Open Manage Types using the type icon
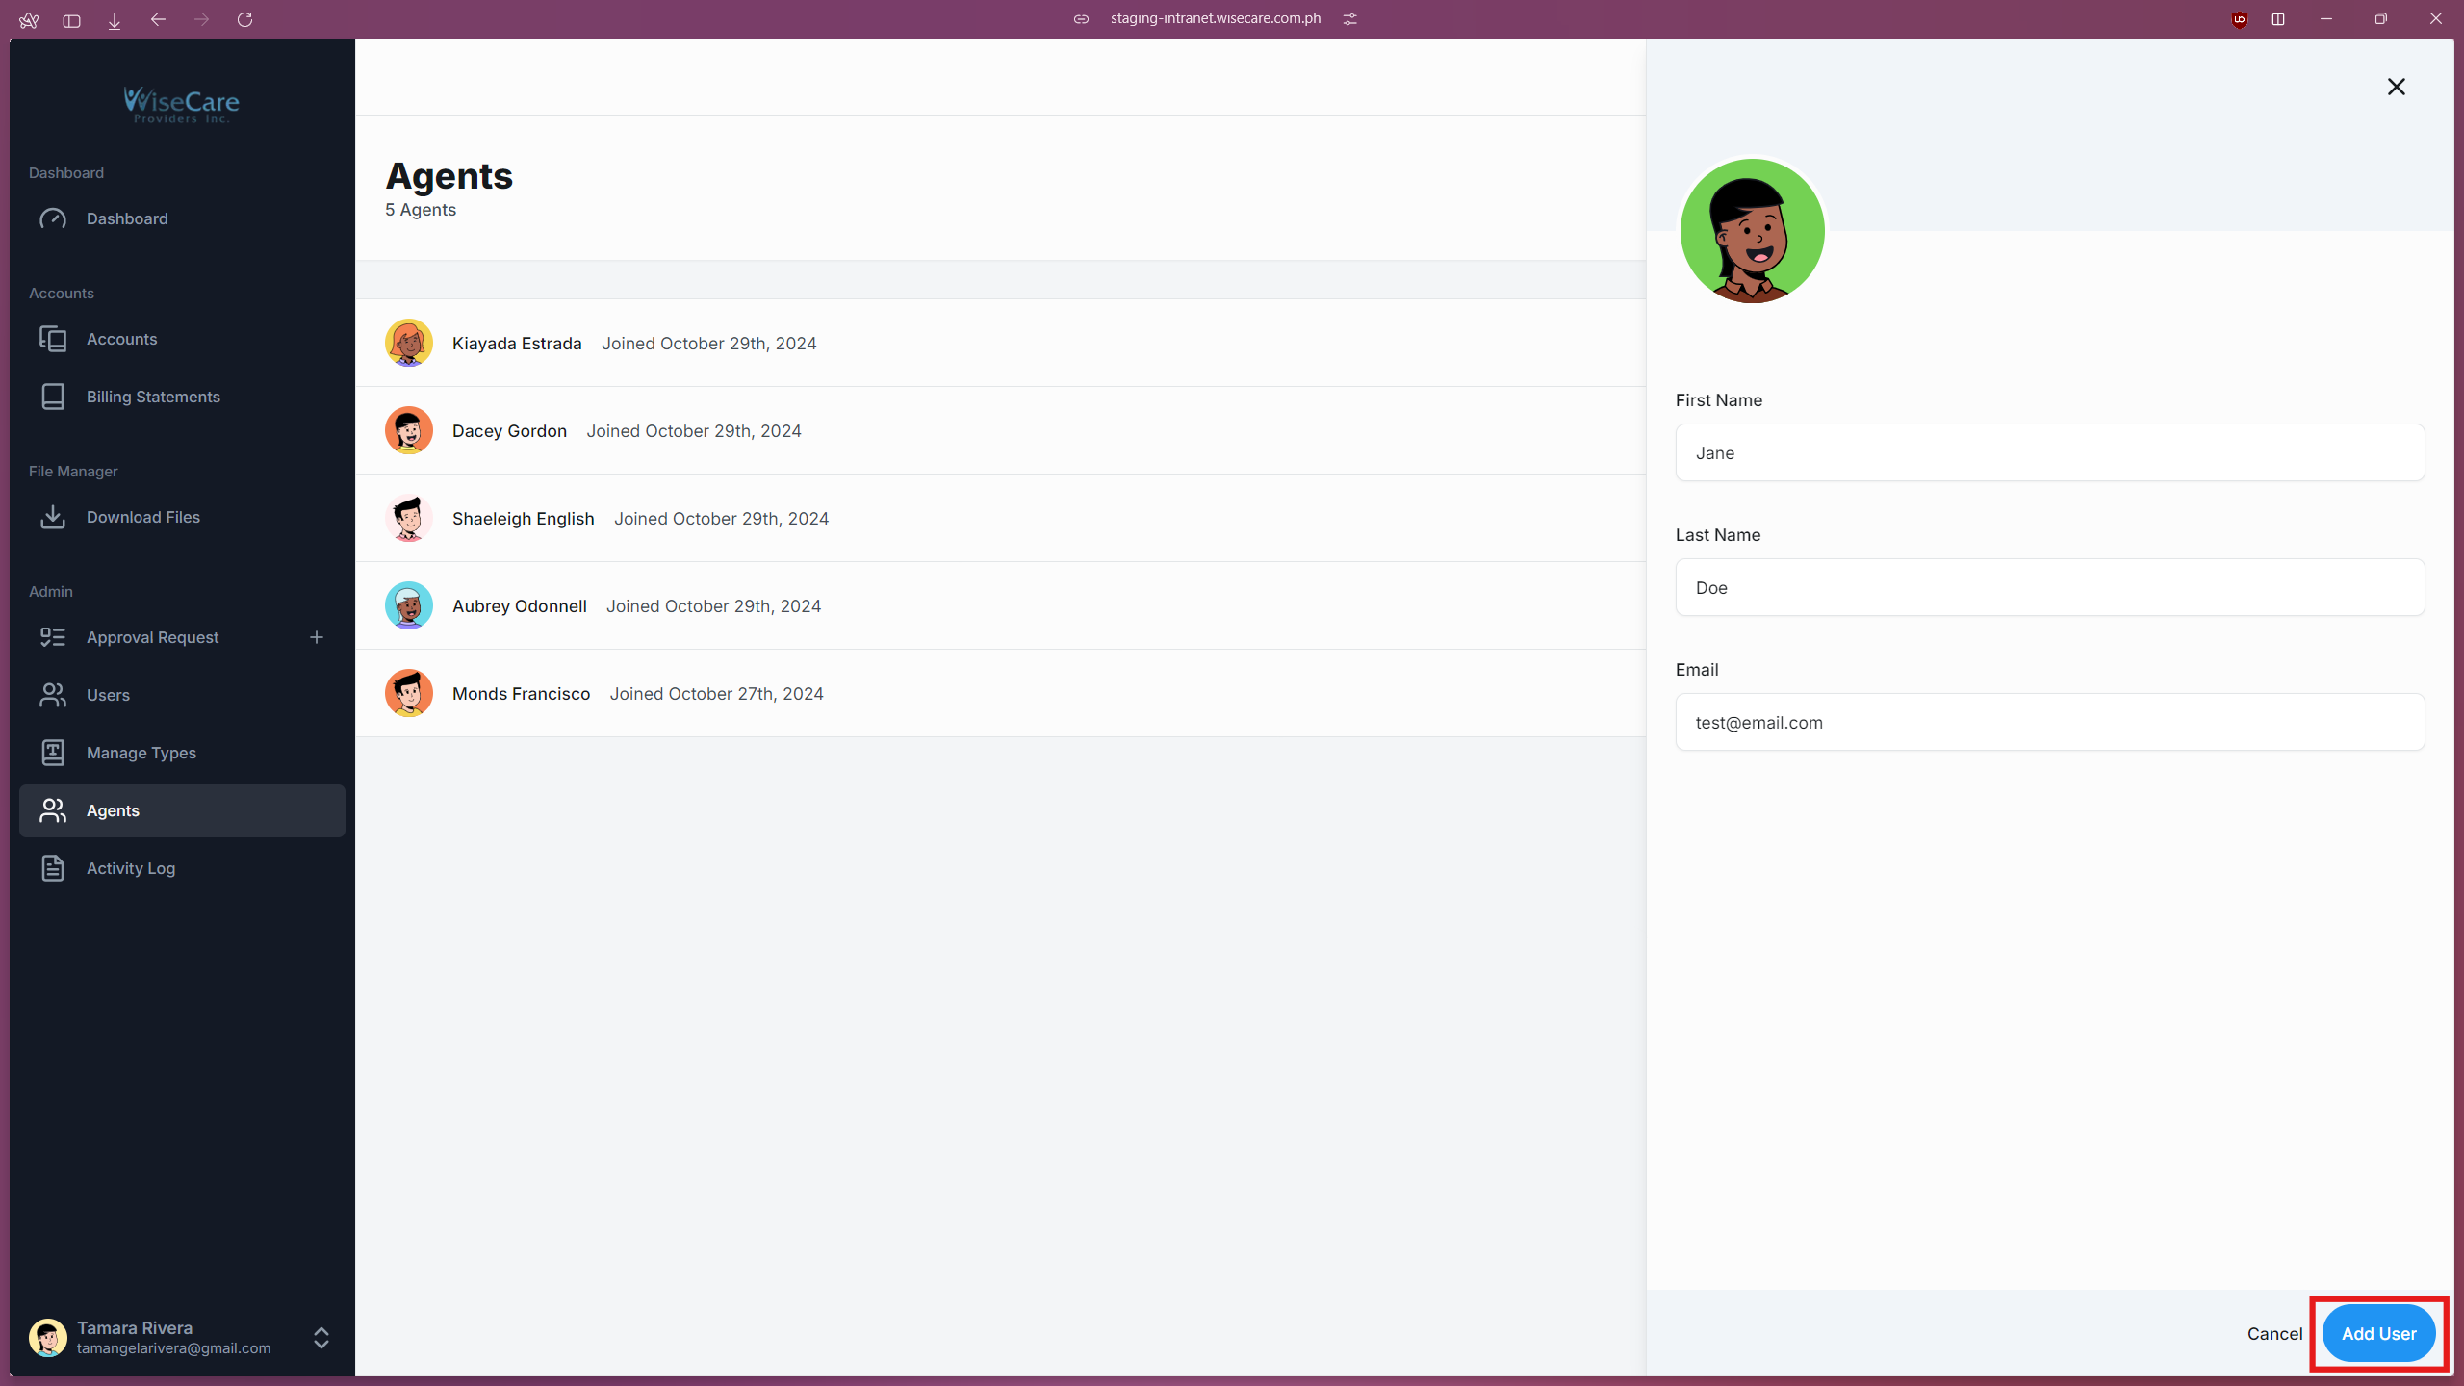The width and height of the screenshot is (2464, 1386). pos(54,753)
